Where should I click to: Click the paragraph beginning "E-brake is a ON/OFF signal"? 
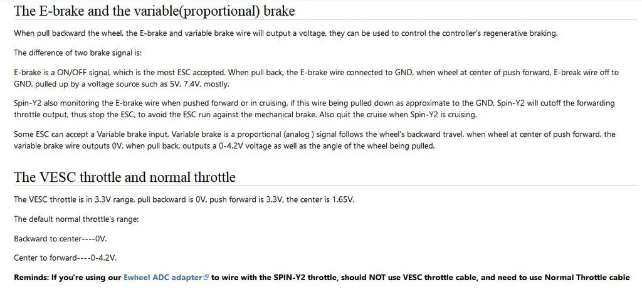317,78
